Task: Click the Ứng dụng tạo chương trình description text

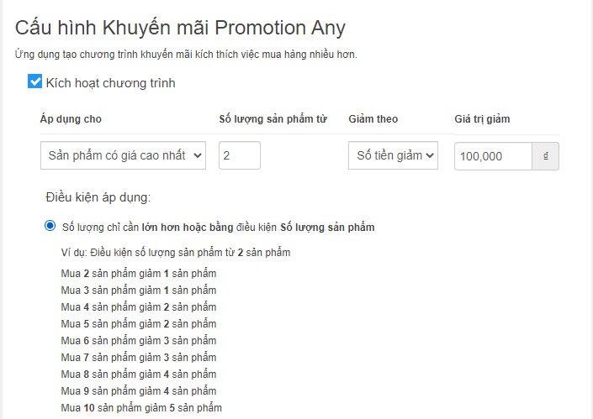Action: tap(186, 55)
